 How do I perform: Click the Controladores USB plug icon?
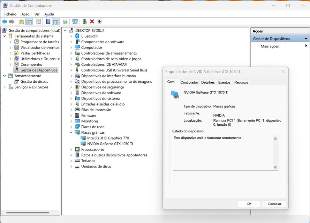coord(77,70)
